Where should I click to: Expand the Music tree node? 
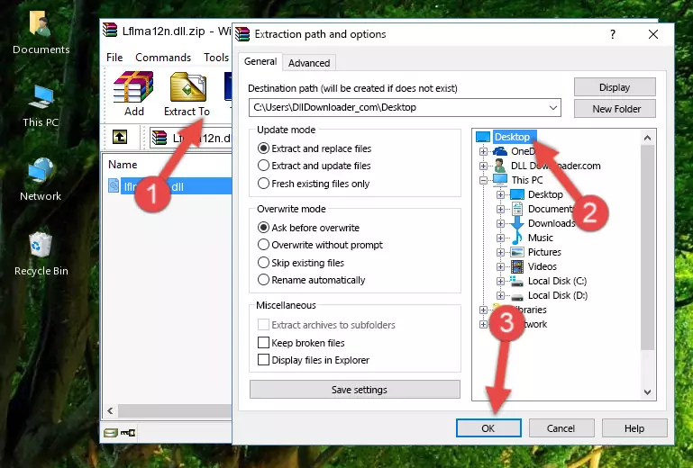point(500,238)
